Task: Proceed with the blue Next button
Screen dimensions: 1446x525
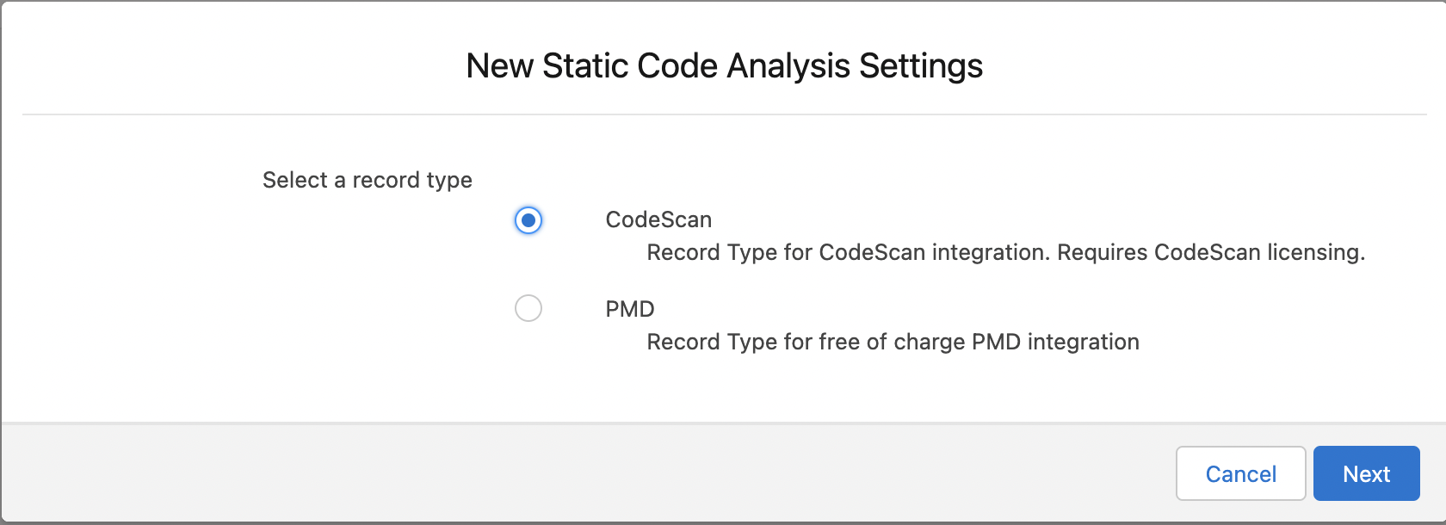Action: 1366,473
